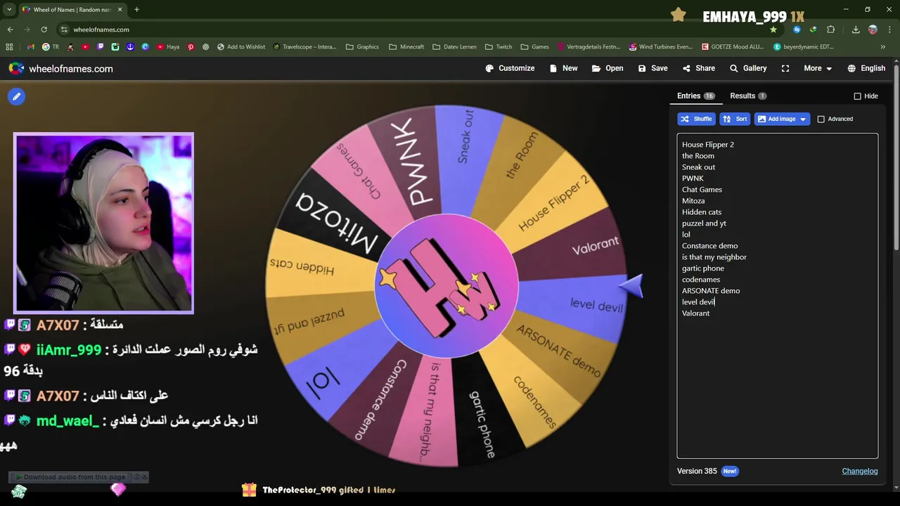Viewport: 900px width, 506px height.
Task: Open the Google TR bookmark
Action: (51, 47)
